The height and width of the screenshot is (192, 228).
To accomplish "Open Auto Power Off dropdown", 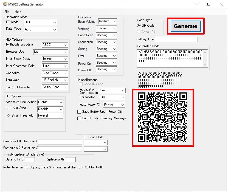I will click(114, 105).
